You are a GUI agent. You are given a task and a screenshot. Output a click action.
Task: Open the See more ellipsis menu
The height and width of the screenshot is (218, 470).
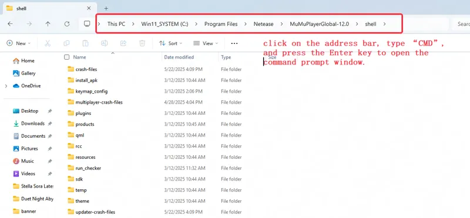pos(234,43)
